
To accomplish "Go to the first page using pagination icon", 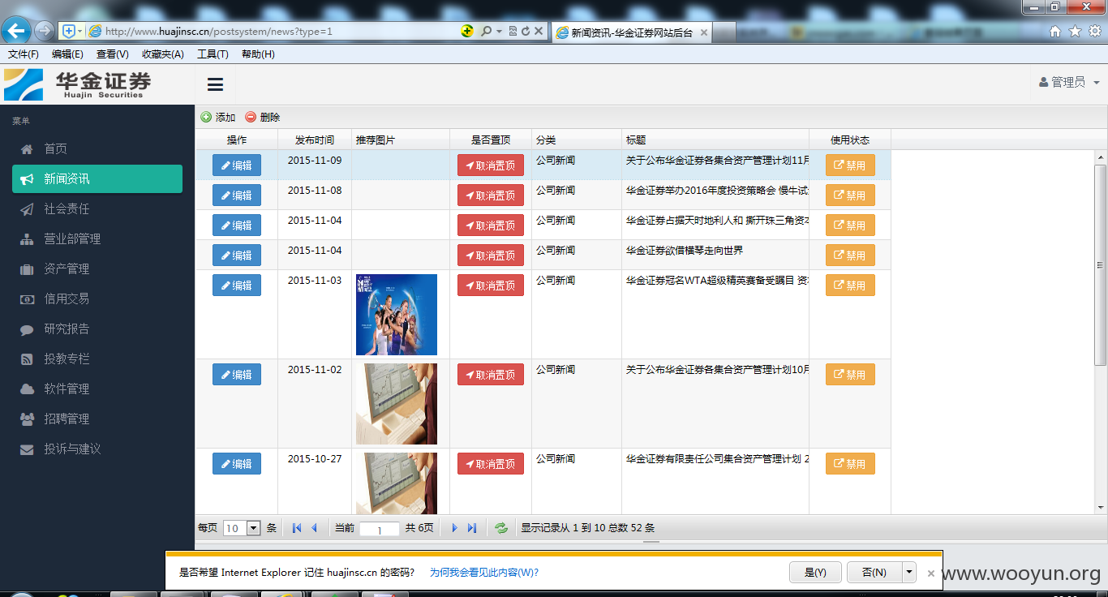I will tap(297, 528).
